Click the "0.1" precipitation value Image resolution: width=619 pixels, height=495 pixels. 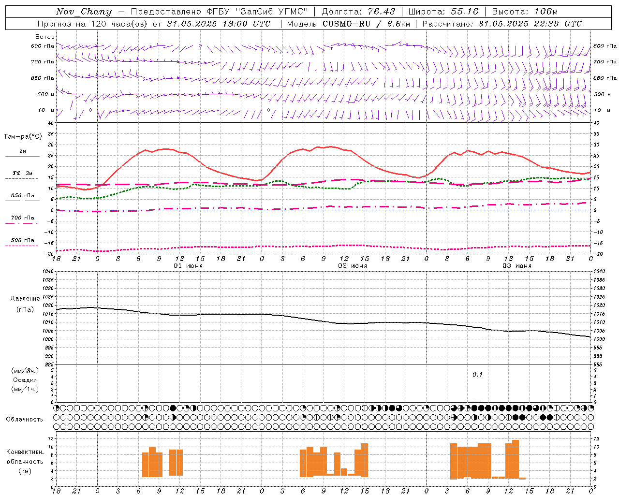coord(477,375)
